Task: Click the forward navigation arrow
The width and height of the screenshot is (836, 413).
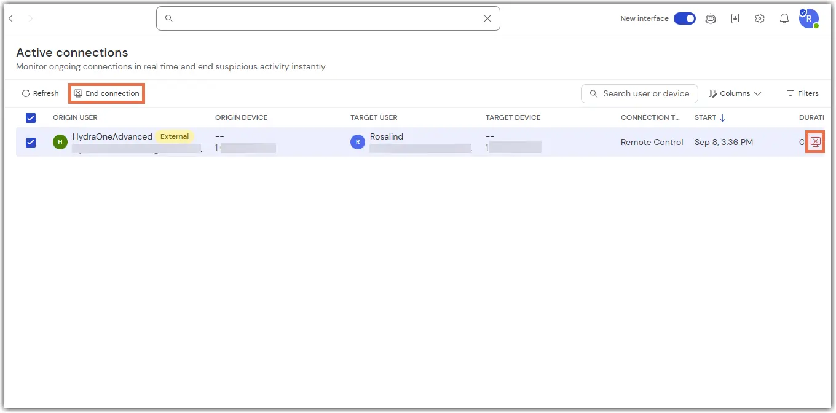Action: 30,18
